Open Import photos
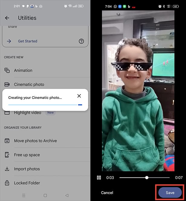This screenshot has width=186, height=201. pyautogui.click(x=27, y=169)
